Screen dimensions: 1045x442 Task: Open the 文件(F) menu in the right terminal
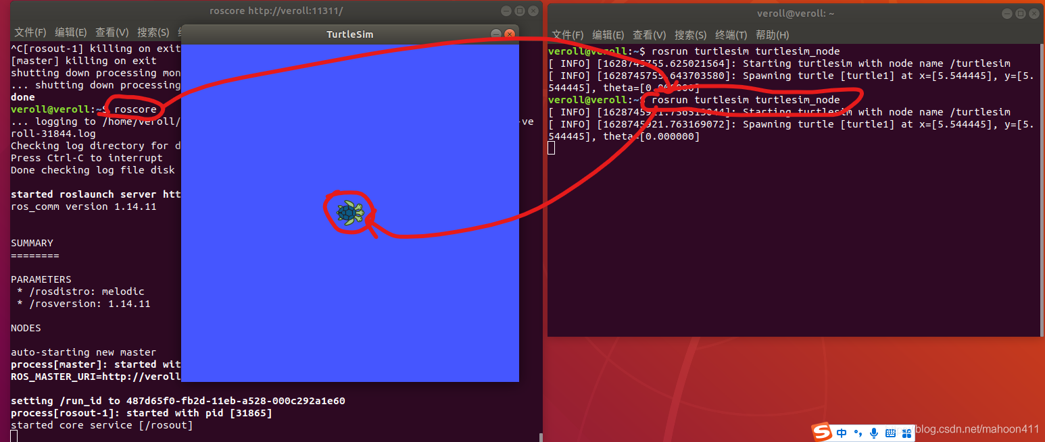coord(569,34)
